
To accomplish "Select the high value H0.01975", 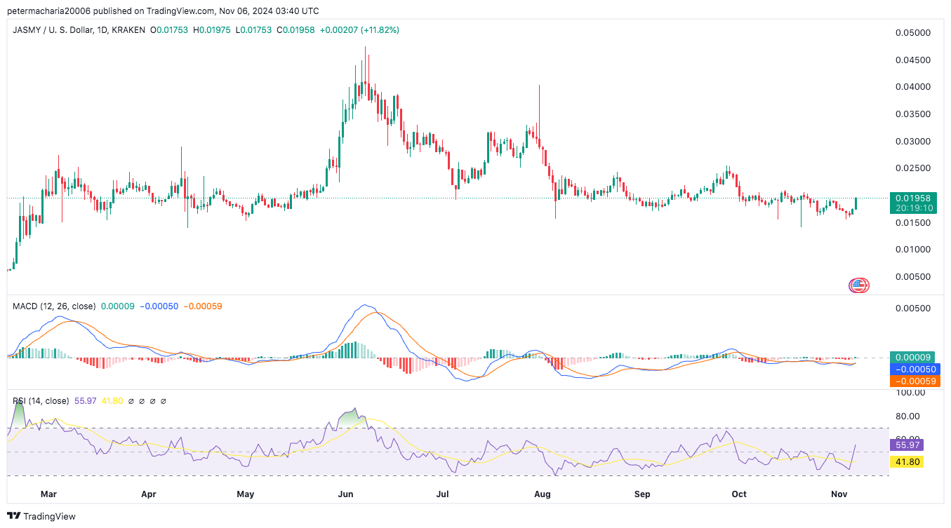I will (211, 30).
